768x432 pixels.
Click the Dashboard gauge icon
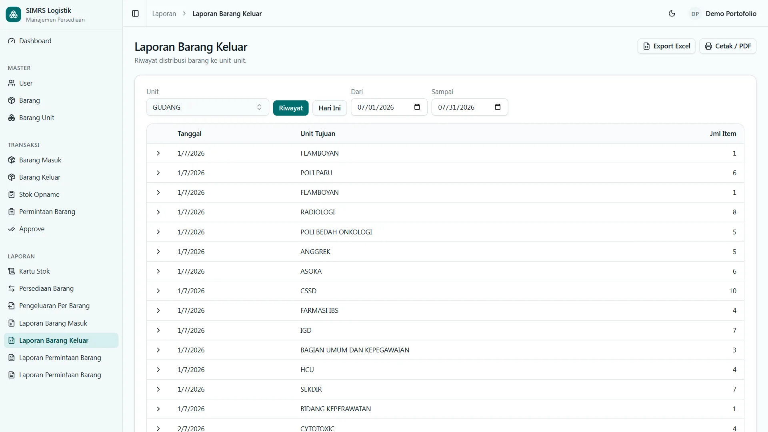point(12,41)
